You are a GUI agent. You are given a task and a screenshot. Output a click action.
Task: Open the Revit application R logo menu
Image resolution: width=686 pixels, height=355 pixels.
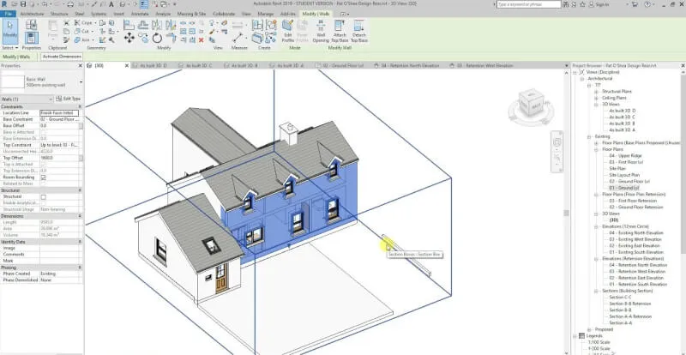tap(4, 4)
